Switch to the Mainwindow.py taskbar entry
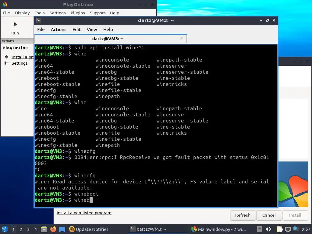 click(219, 229)
